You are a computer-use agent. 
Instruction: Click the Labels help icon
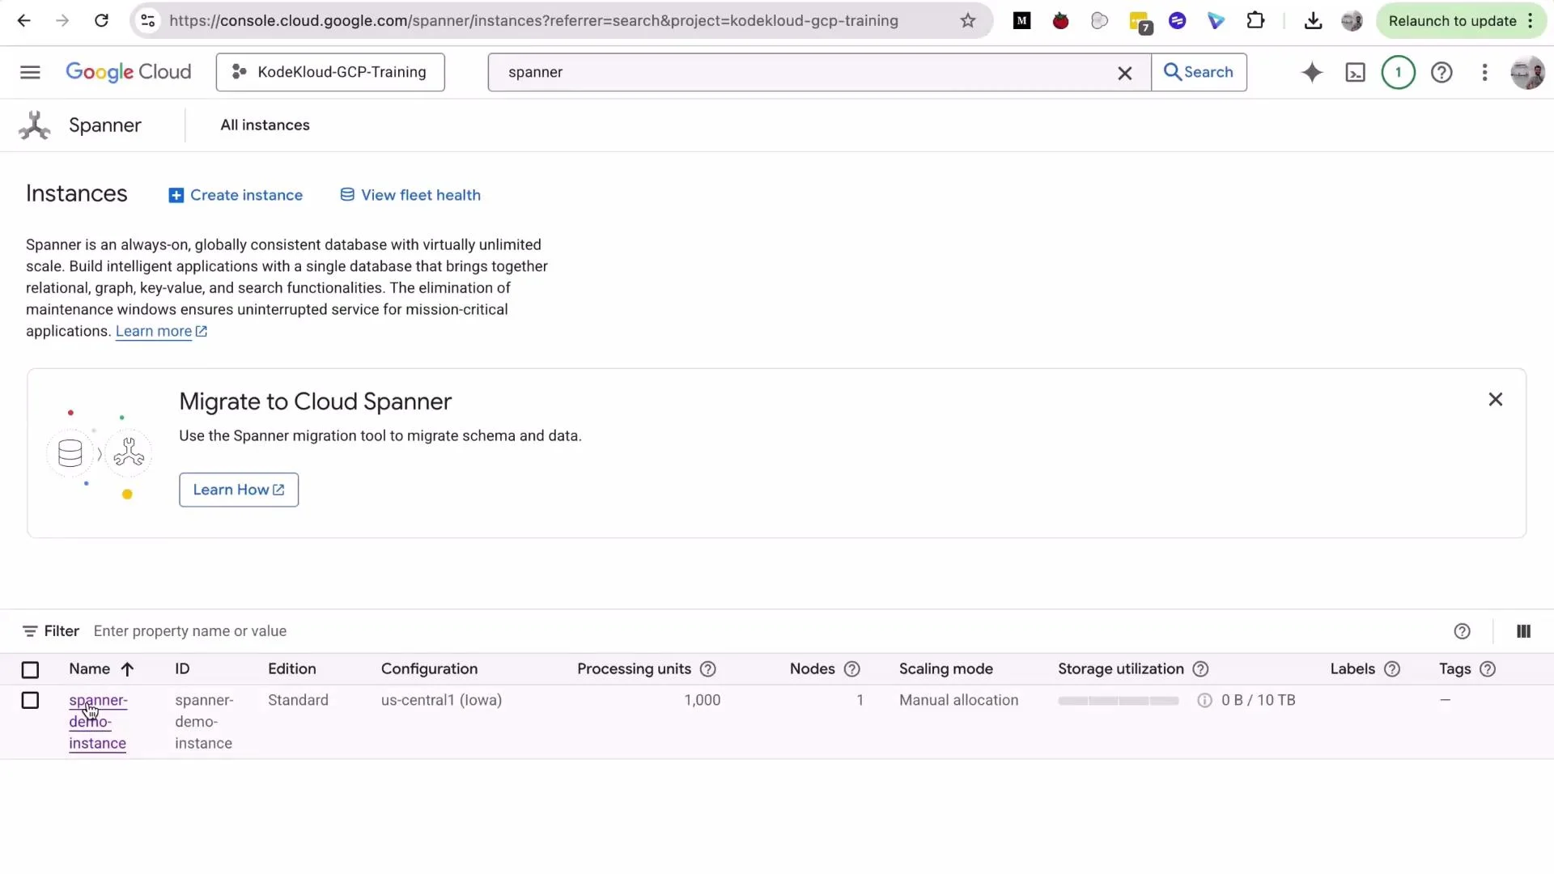tap(1391, 669)
